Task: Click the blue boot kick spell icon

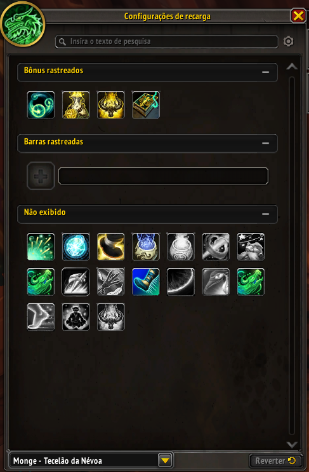Action: click(146, 282)
